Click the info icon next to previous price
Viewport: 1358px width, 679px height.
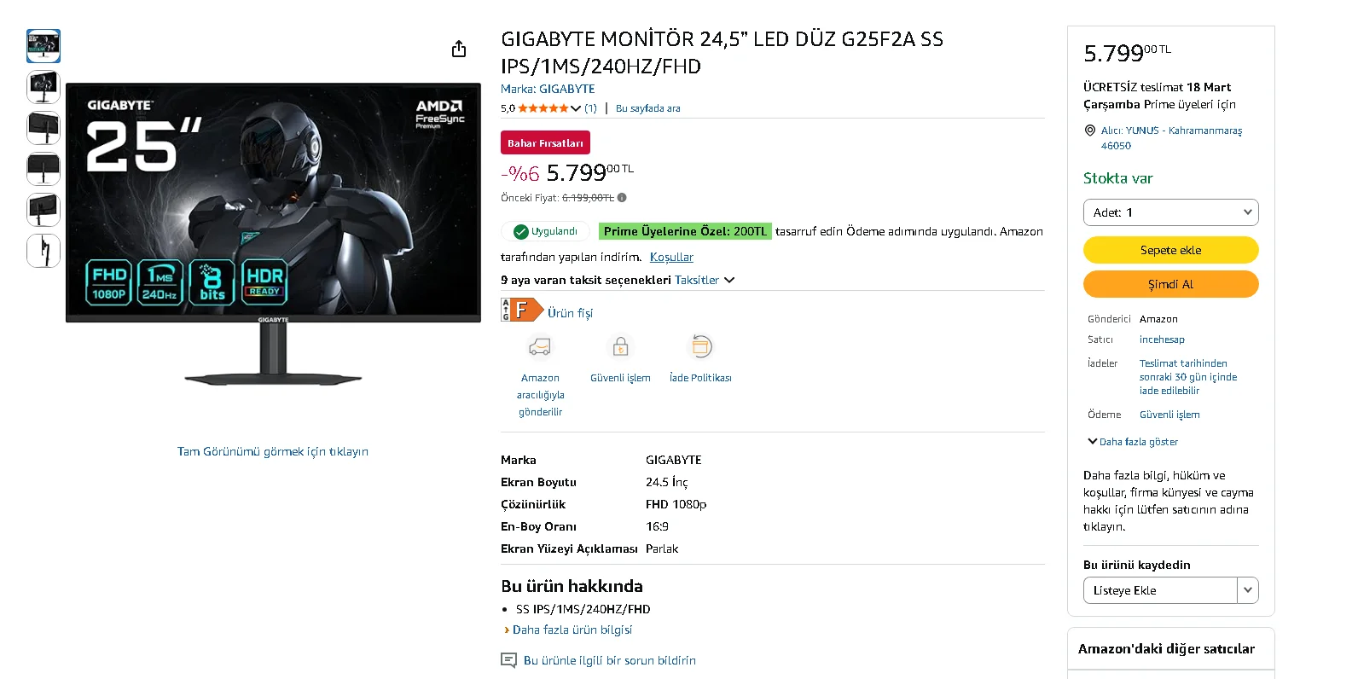tap(622, 198)
